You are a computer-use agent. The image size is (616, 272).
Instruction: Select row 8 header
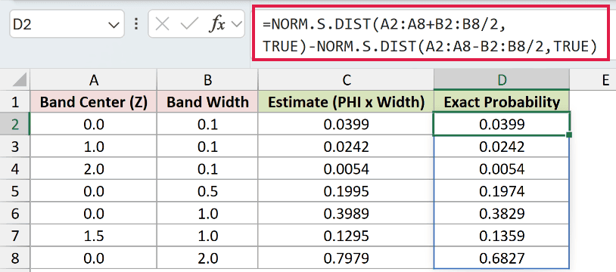(x=15, y=258)
